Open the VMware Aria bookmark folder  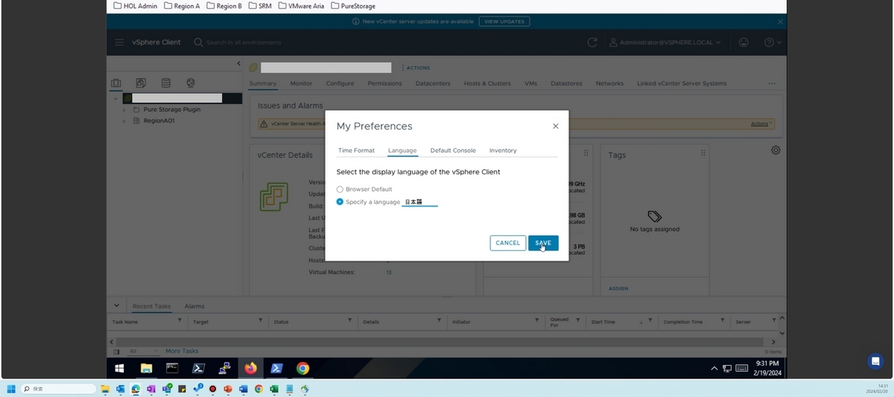click(301, 6)
